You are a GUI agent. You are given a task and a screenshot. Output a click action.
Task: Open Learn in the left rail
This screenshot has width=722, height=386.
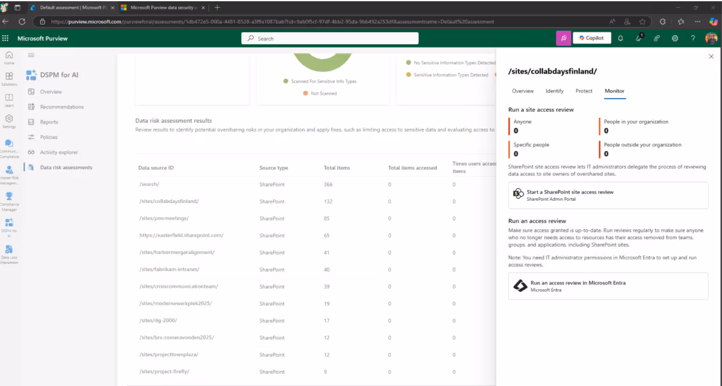pyautogui.click(x=9, y=100)
